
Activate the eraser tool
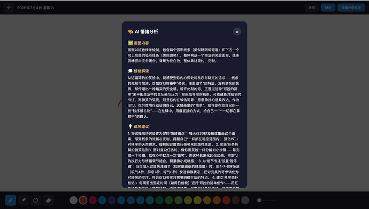tap(48, 200)
